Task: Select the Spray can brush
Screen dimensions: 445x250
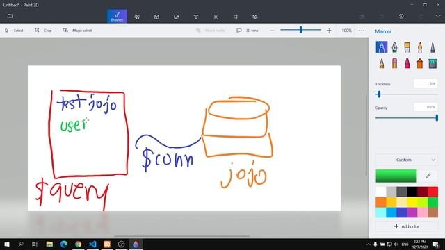Action: click(x=420, y=63)
